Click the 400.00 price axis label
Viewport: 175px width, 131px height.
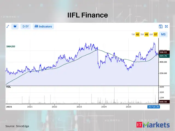point(163,62)
